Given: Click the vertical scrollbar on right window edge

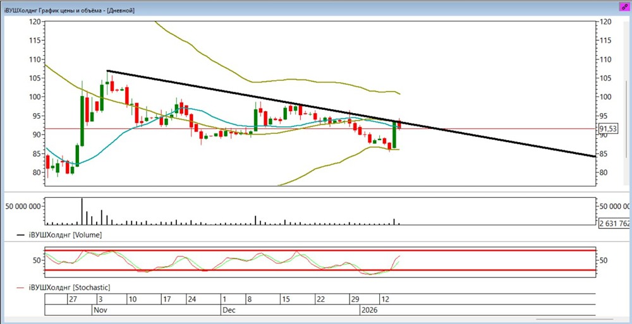Looking at the screenshot, I should tap(626, 119).
